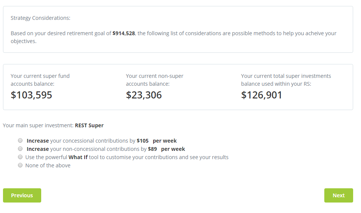Click the $103,595 super fund balance

31,95
